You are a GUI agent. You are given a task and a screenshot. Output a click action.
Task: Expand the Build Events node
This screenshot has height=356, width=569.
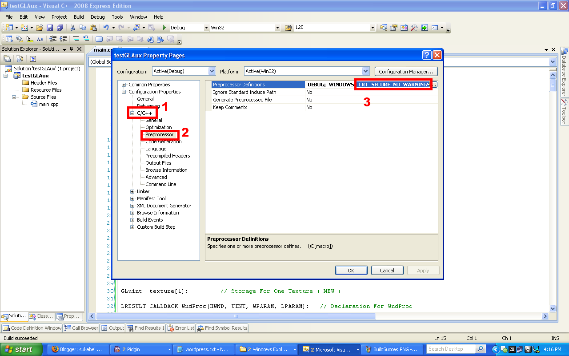click(x=132, y=220)
